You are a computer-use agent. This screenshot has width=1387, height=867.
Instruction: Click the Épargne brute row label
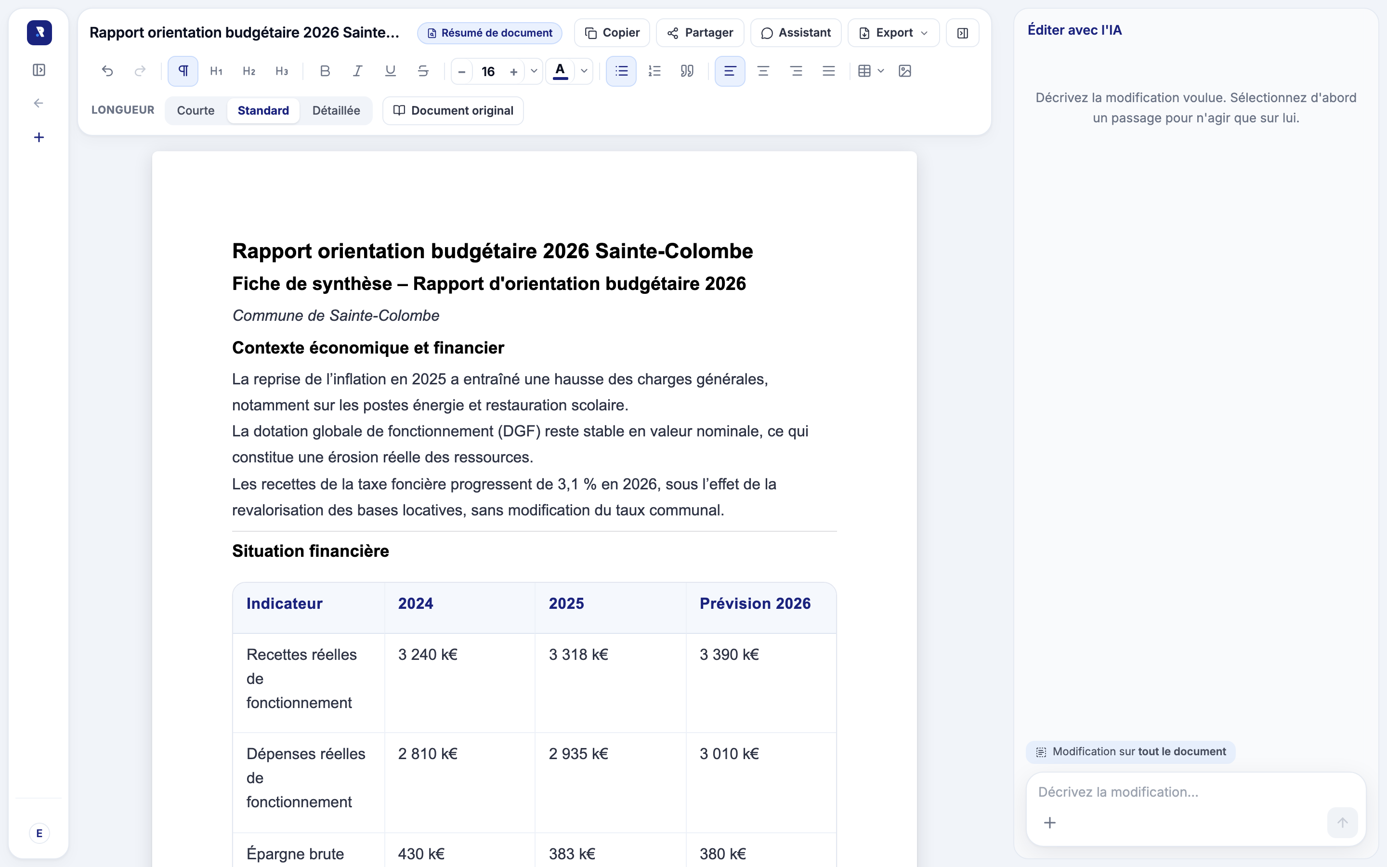tap(295, 854)
